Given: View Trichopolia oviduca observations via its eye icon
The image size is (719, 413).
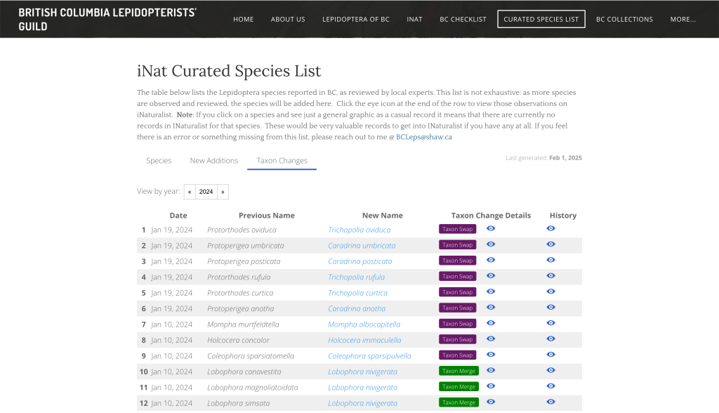Looking at the screenshot, I should [x=491, y=228].
